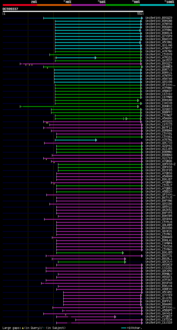Click the purple ~60% identity legend segment
The image size is (177, 330).
(88, 5)
